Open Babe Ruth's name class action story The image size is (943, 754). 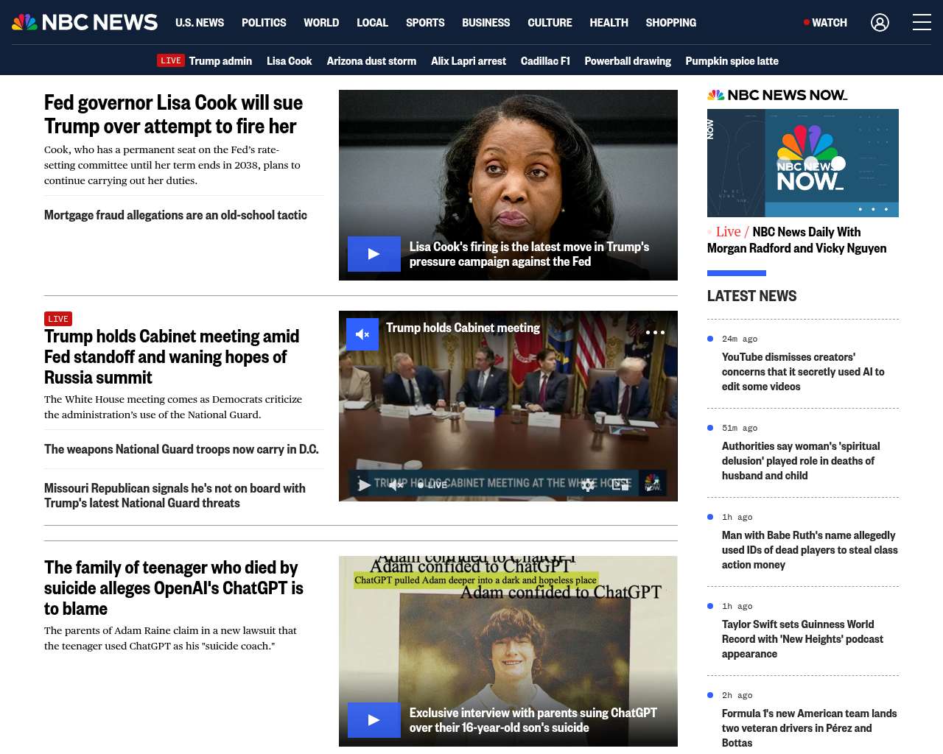coord(810,550)
